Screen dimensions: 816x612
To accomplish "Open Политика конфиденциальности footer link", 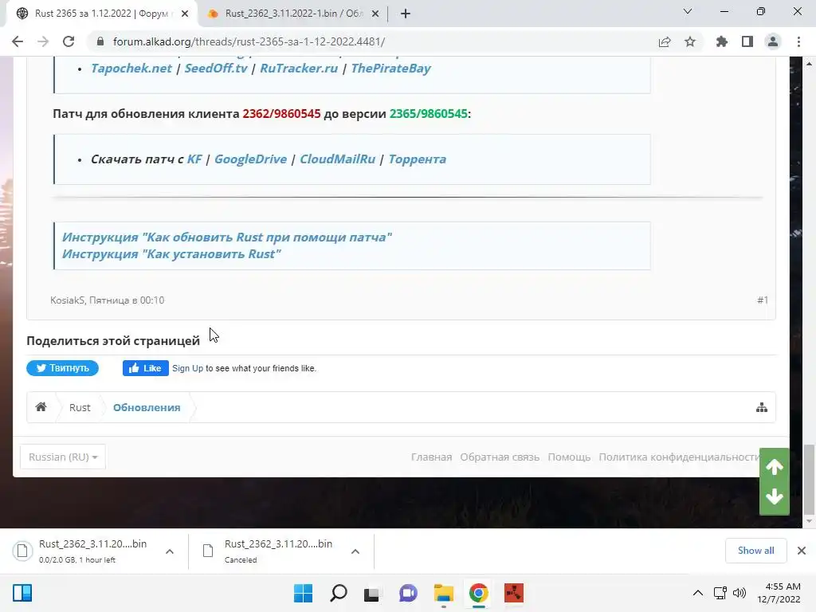I will click(679, 457).
